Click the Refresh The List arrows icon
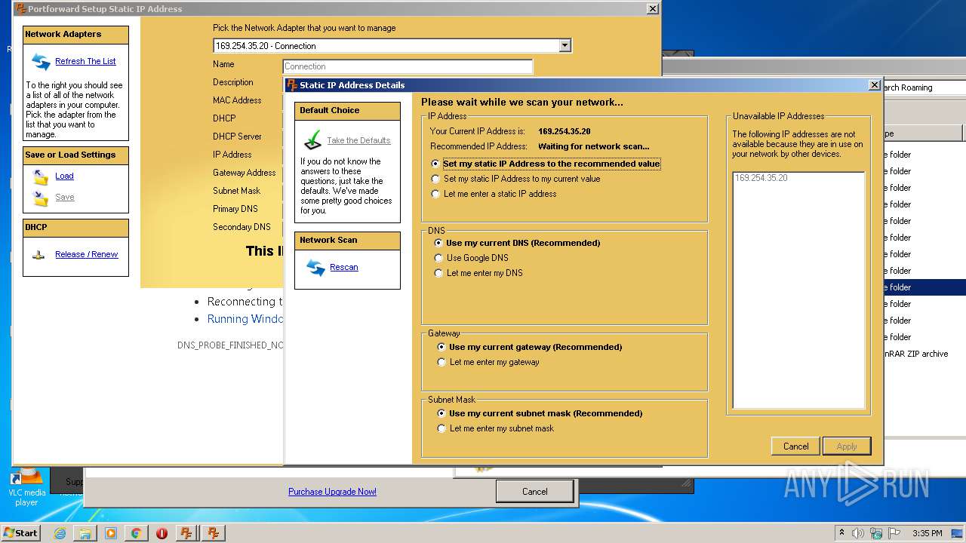Viewport: 966px width, 543px height. pyautogui.click(x=41, y=61)
